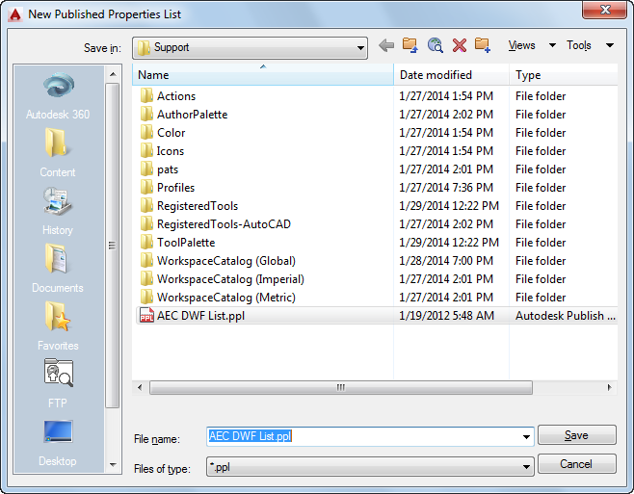
Task: Click the ToolPalette folder icon
Action: point(146,242)
